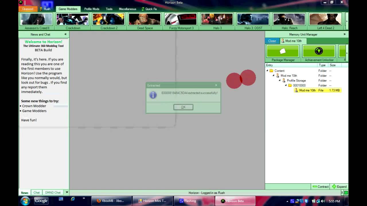Show hidden system tray icons
The image size is (367, 206).
(287, 201)
